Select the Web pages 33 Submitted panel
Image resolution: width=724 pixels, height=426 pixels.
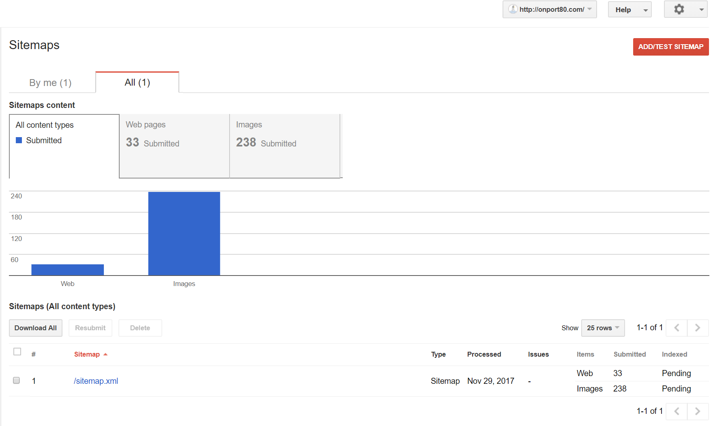tap(174, 146)
